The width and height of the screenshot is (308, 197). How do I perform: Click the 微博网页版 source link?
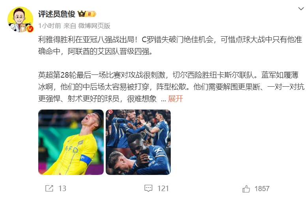[x=94, y=26]
